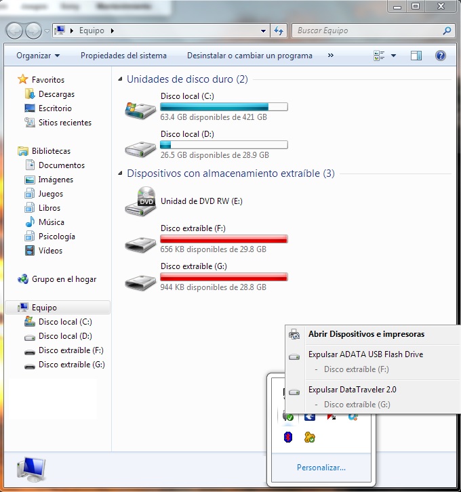
Task: Click the yellow tray icon with green check
Action: (x=309, y=437)
